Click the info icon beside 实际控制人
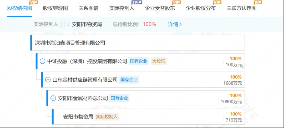The width and height of the screenshot is (284, 128). click(63, 25)
